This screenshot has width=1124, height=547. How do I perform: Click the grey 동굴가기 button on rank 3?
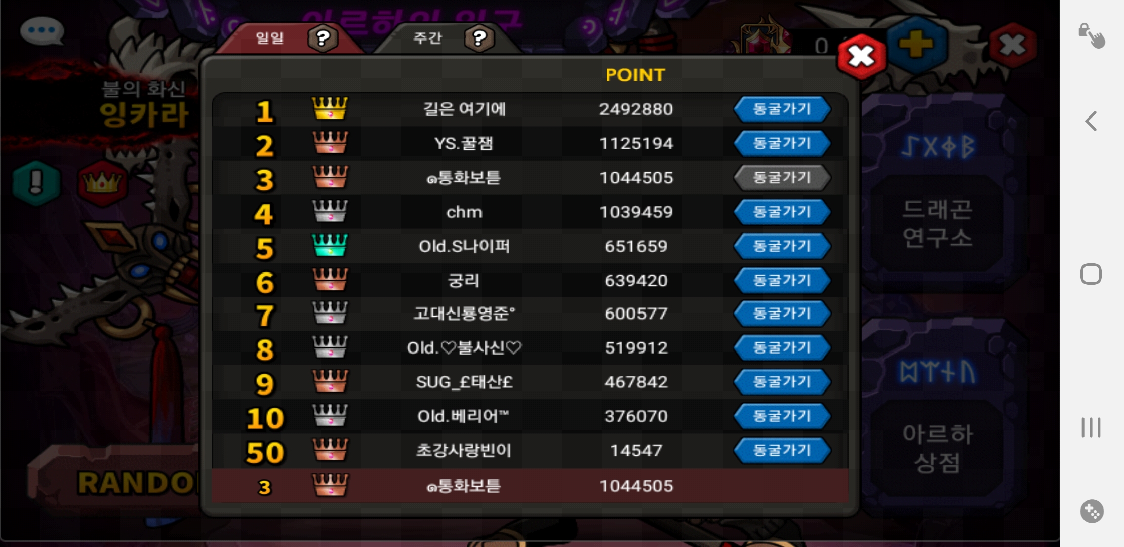[782, 178]
